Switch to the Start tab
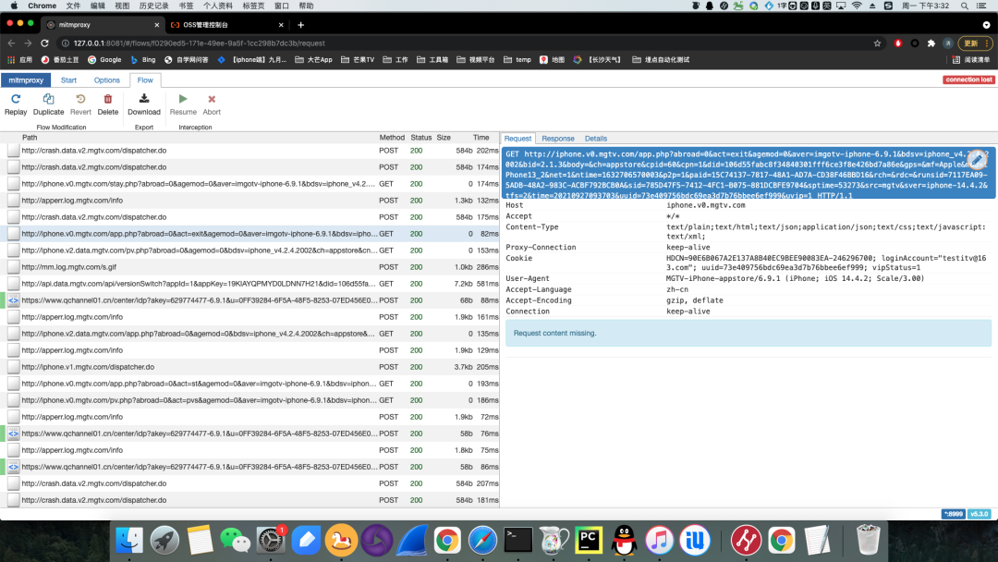The image size is (998, 562). tap(68, 80)
